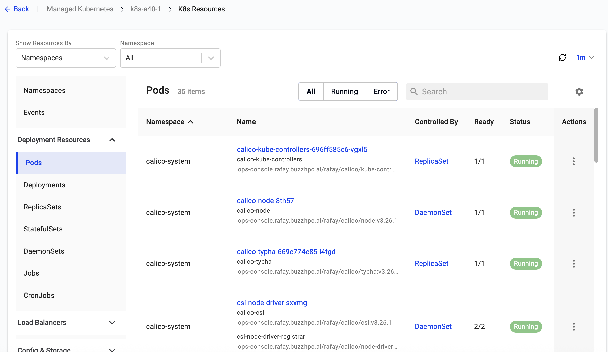Image resolution: width=608 pixels, height=352 pixels.
Task: Click the 2/2 ready value
Action: click(479, 326)
